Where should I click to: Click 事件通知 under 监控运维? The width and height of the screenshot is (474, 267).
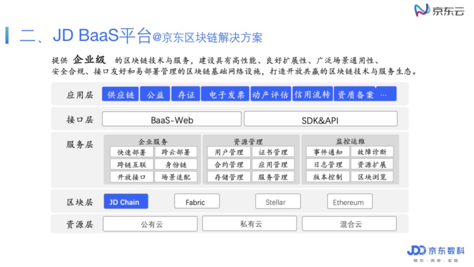point(328,152)
